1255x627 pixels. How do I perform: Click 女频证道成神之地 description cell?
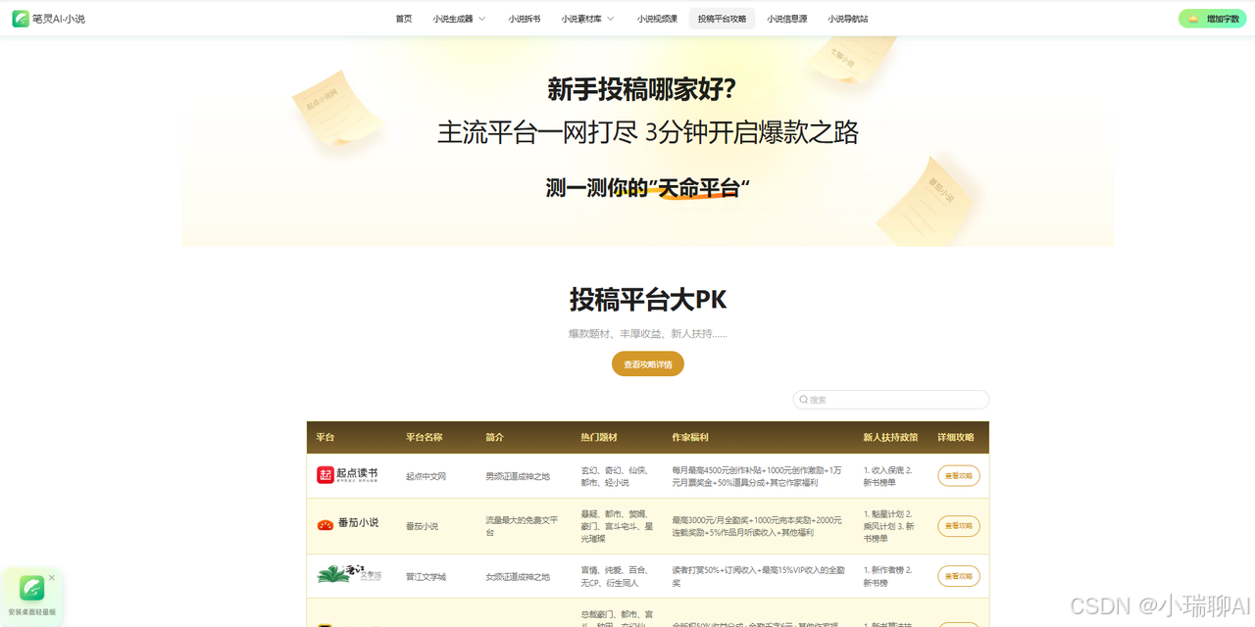click(x=518, y=577)
